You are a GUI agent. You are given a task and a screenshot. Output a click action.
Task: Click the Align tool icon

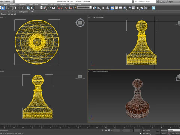tap(99, 8)
